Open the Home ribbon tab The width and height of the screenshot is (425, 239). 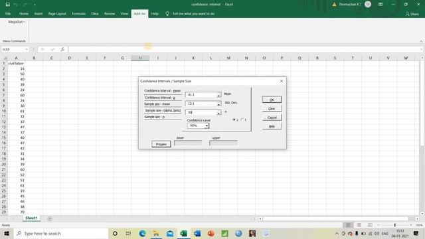24,13
